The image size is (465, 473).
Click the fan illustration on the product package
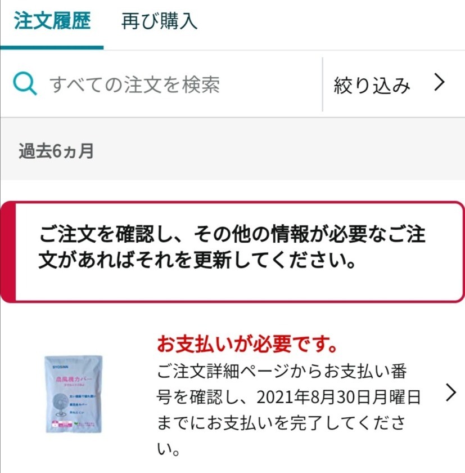pyautogui.click(x=60, y=404)
